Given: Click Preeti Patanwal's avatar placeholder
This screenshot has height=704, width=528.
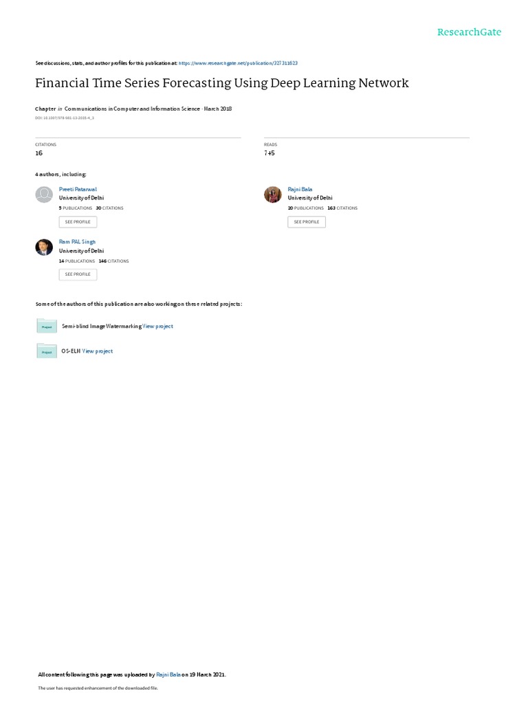Looking at the screenshot, I should (x=44, y=195).
